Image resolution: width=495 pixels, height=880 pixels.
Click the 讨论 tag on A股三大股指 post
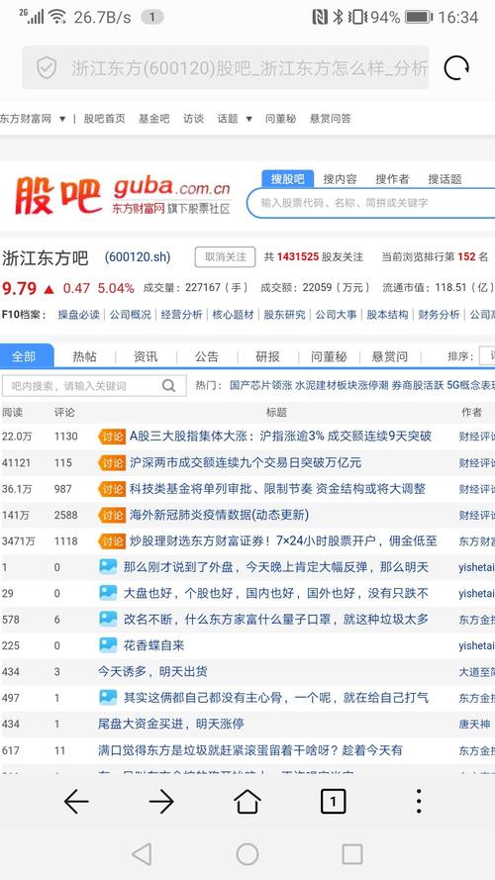[112, 437]
